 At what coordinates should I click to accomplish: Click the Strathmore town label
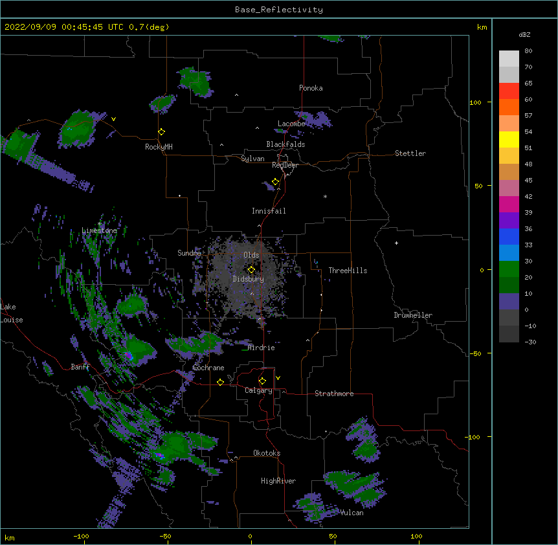334,394
